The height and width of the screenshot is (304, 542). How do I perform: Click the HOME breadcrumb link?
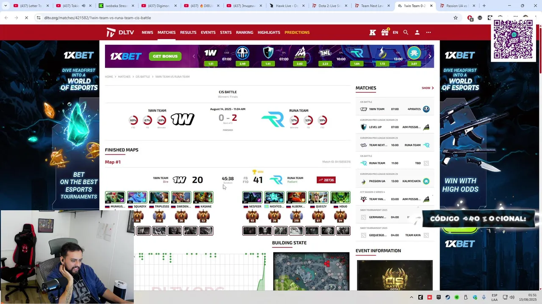point(109,77)
